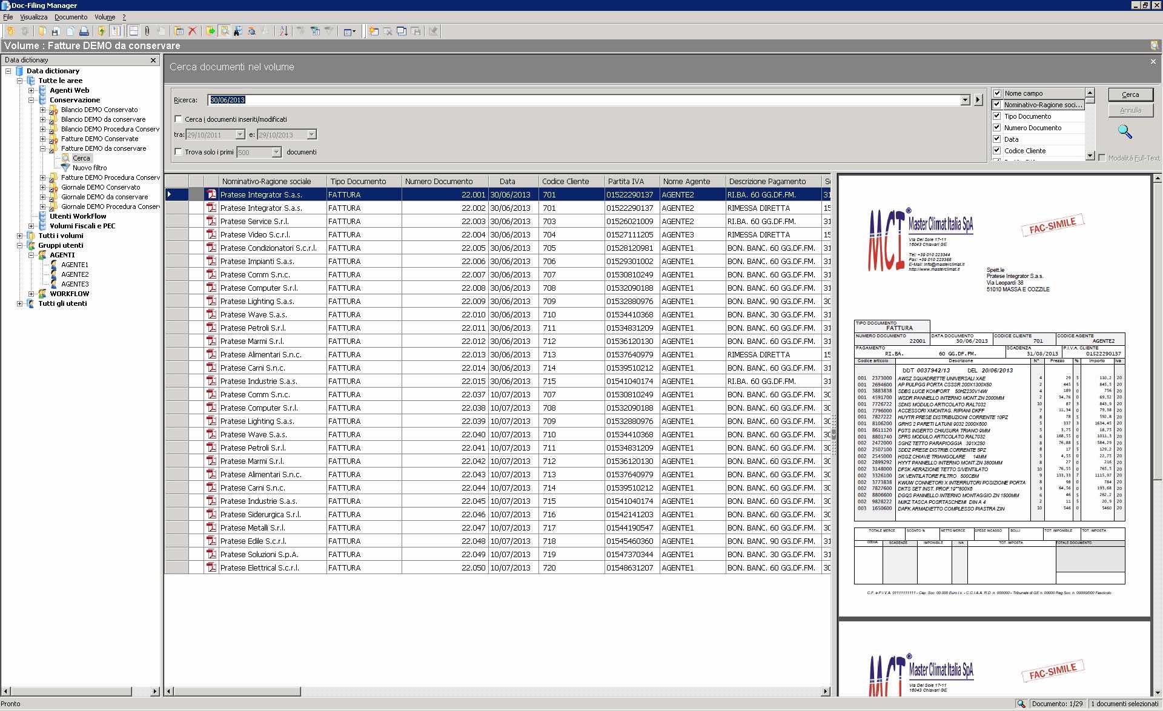Open the Documento menu
This screenshot has width=1163, height=711.
click(71, 17)
